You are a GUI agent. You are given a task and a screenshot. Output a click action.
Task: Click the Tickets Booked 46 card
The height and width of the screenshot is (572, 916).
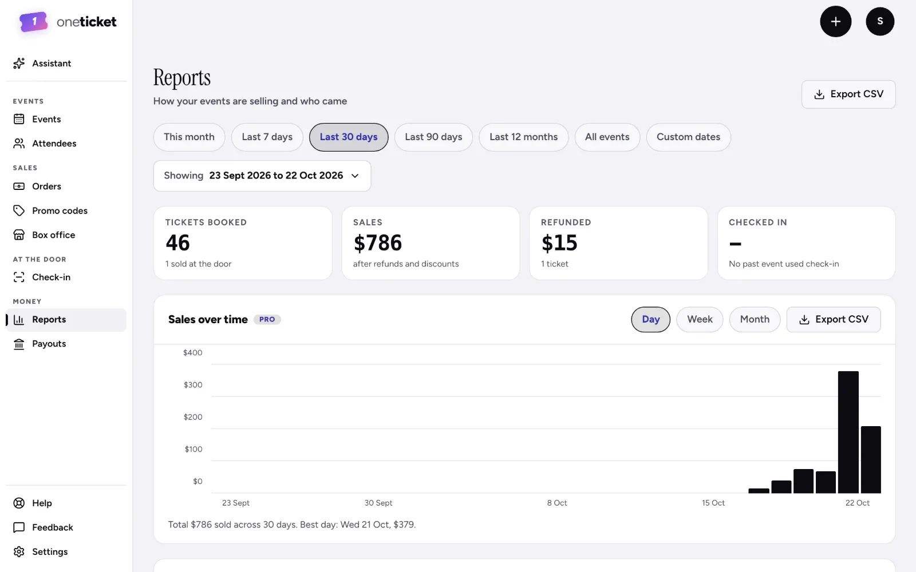pos(243,243)
